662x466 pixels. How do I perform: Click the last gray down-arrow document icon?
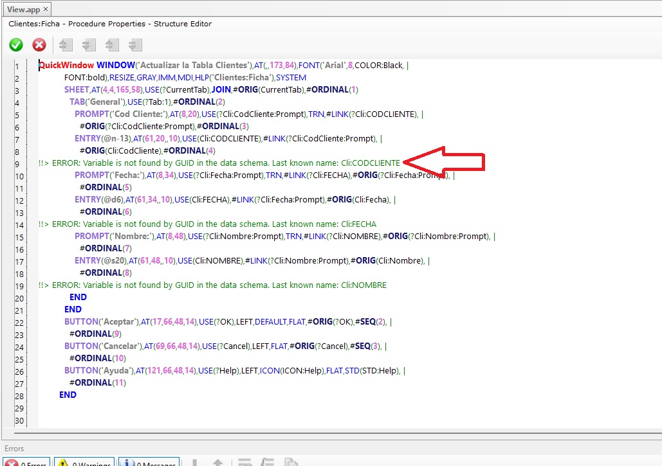[135, 45]
